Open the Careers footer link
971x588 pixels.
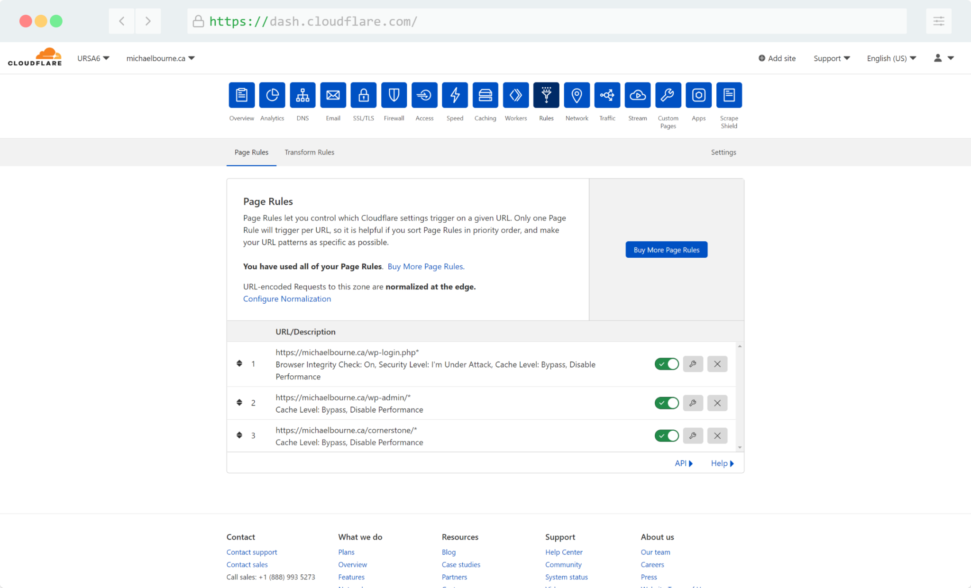(652, 564)
